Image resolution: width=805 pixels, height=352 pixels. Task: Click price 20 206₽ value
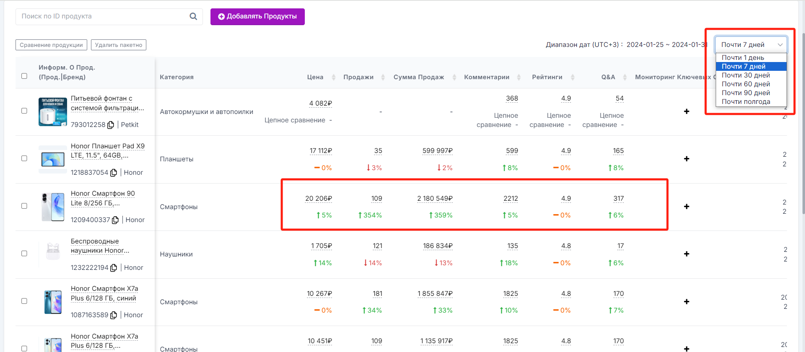click(x=319, y=199)
